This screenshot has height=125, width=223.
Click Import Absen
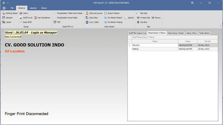point(112,13)
